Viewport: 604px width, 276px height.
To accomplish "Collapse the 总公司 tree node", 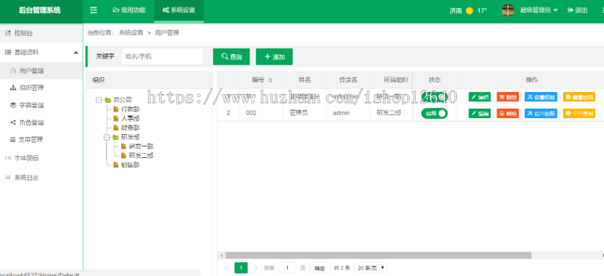I will [99, 100].
